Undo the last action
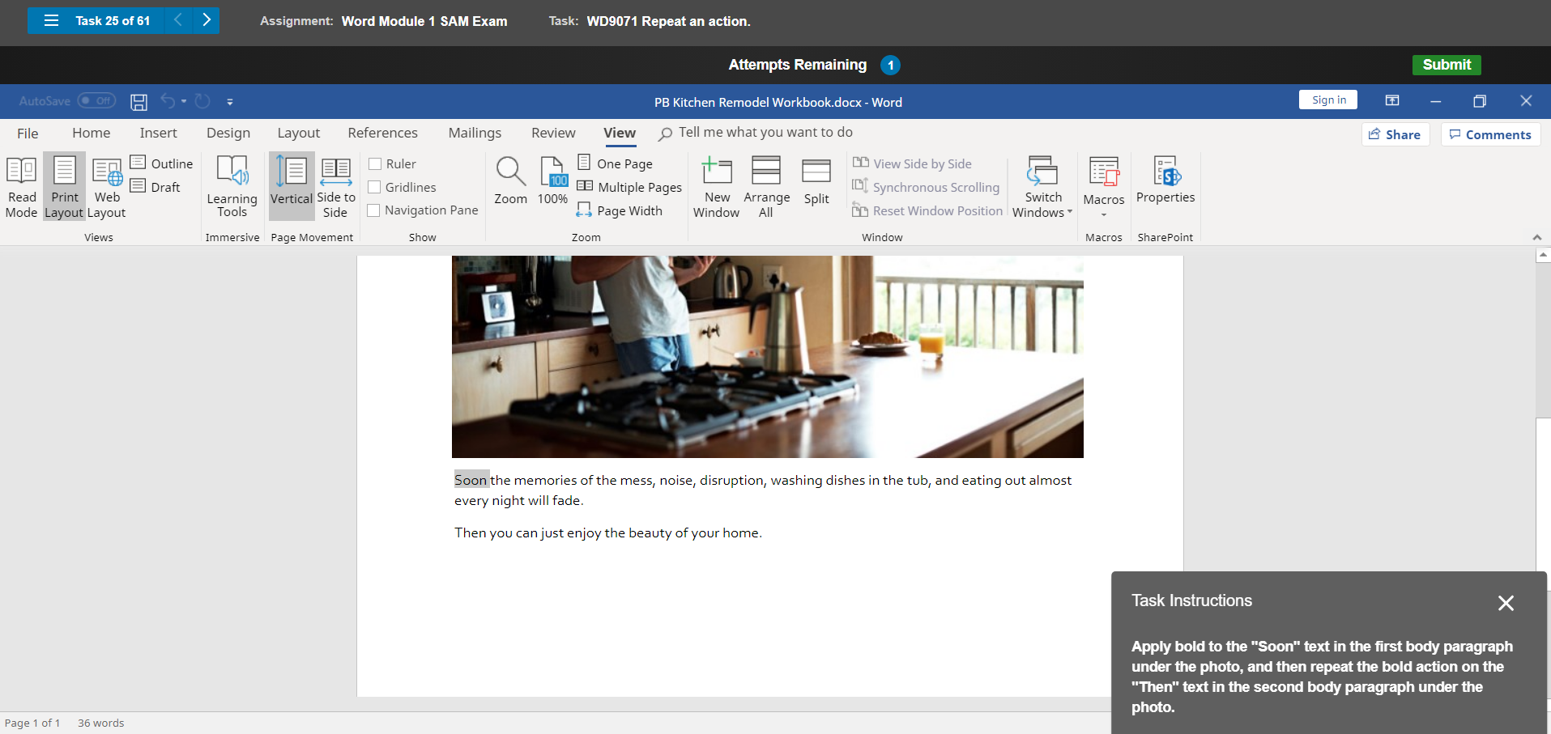This screenshot has width=1551, height=734. click(168, 101)
